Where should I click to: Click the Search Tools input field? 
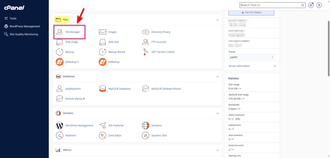(x=270, y=5)
